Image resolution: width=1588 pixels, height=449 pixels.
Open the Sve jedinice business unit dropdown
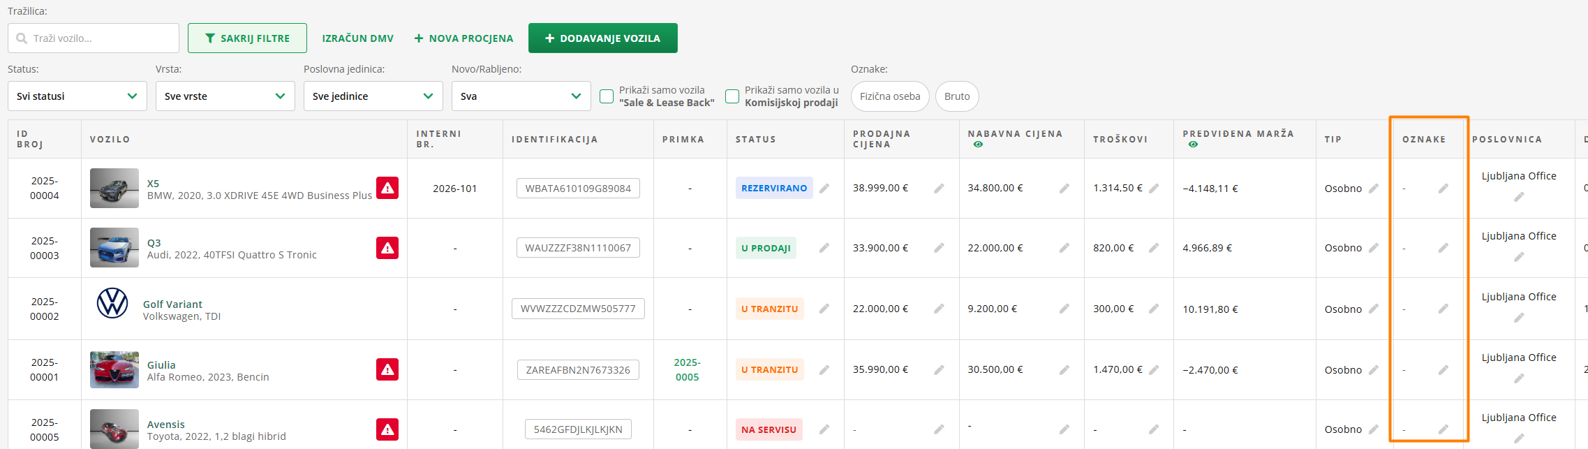click(373, 96)
